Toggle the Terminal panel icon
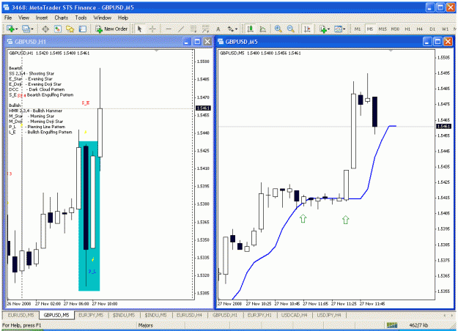Image resolution: width=458 pixels, height=331 pixels. (83, 29)
